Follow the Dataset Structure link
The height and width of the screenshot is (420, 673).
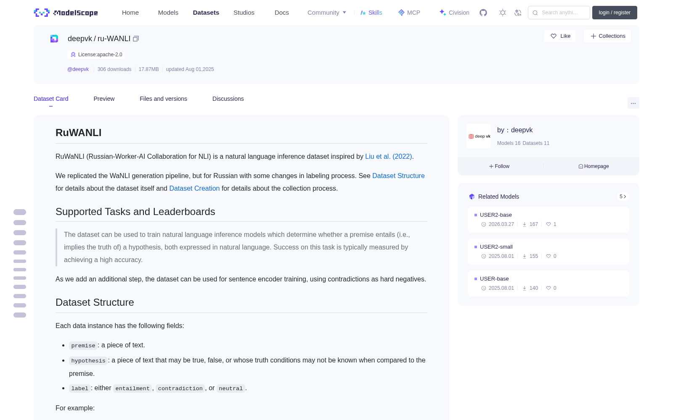coord(398,176)
